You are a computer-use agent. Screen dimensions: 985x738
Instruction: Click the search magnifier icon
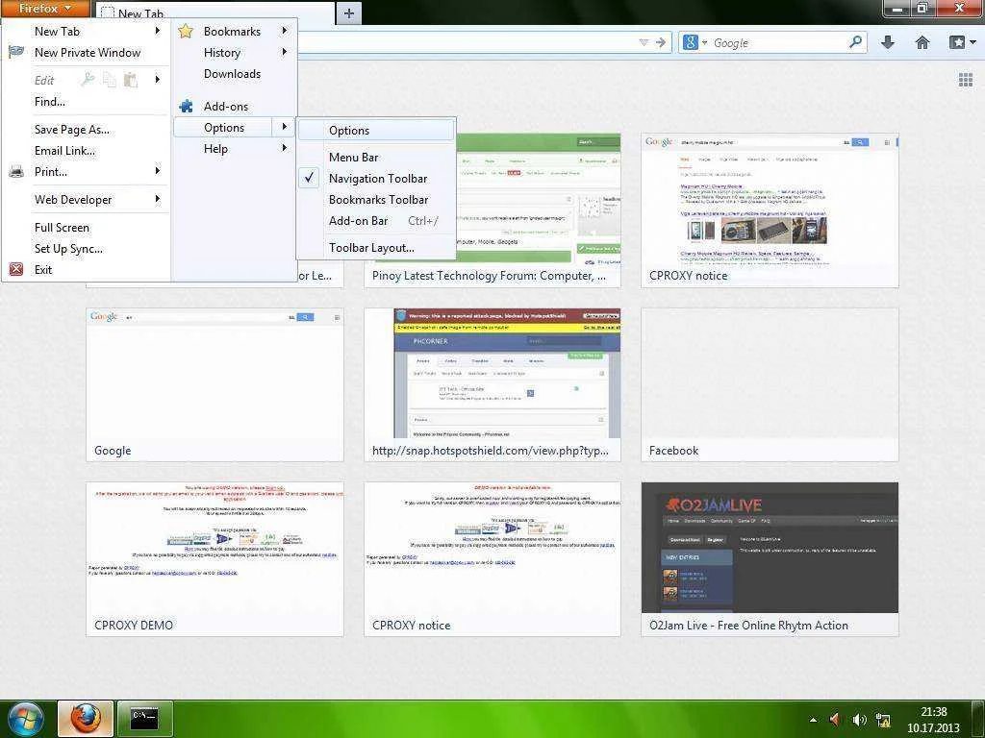tap(855, 42)
